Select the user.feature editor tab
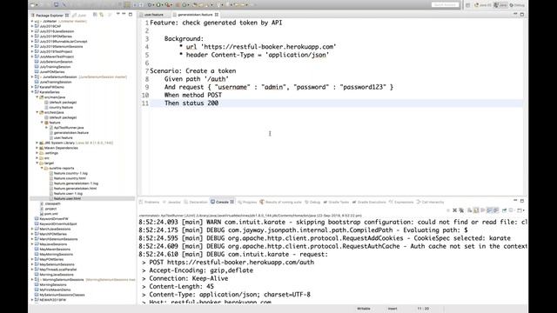557x313 pixels. 152,15
